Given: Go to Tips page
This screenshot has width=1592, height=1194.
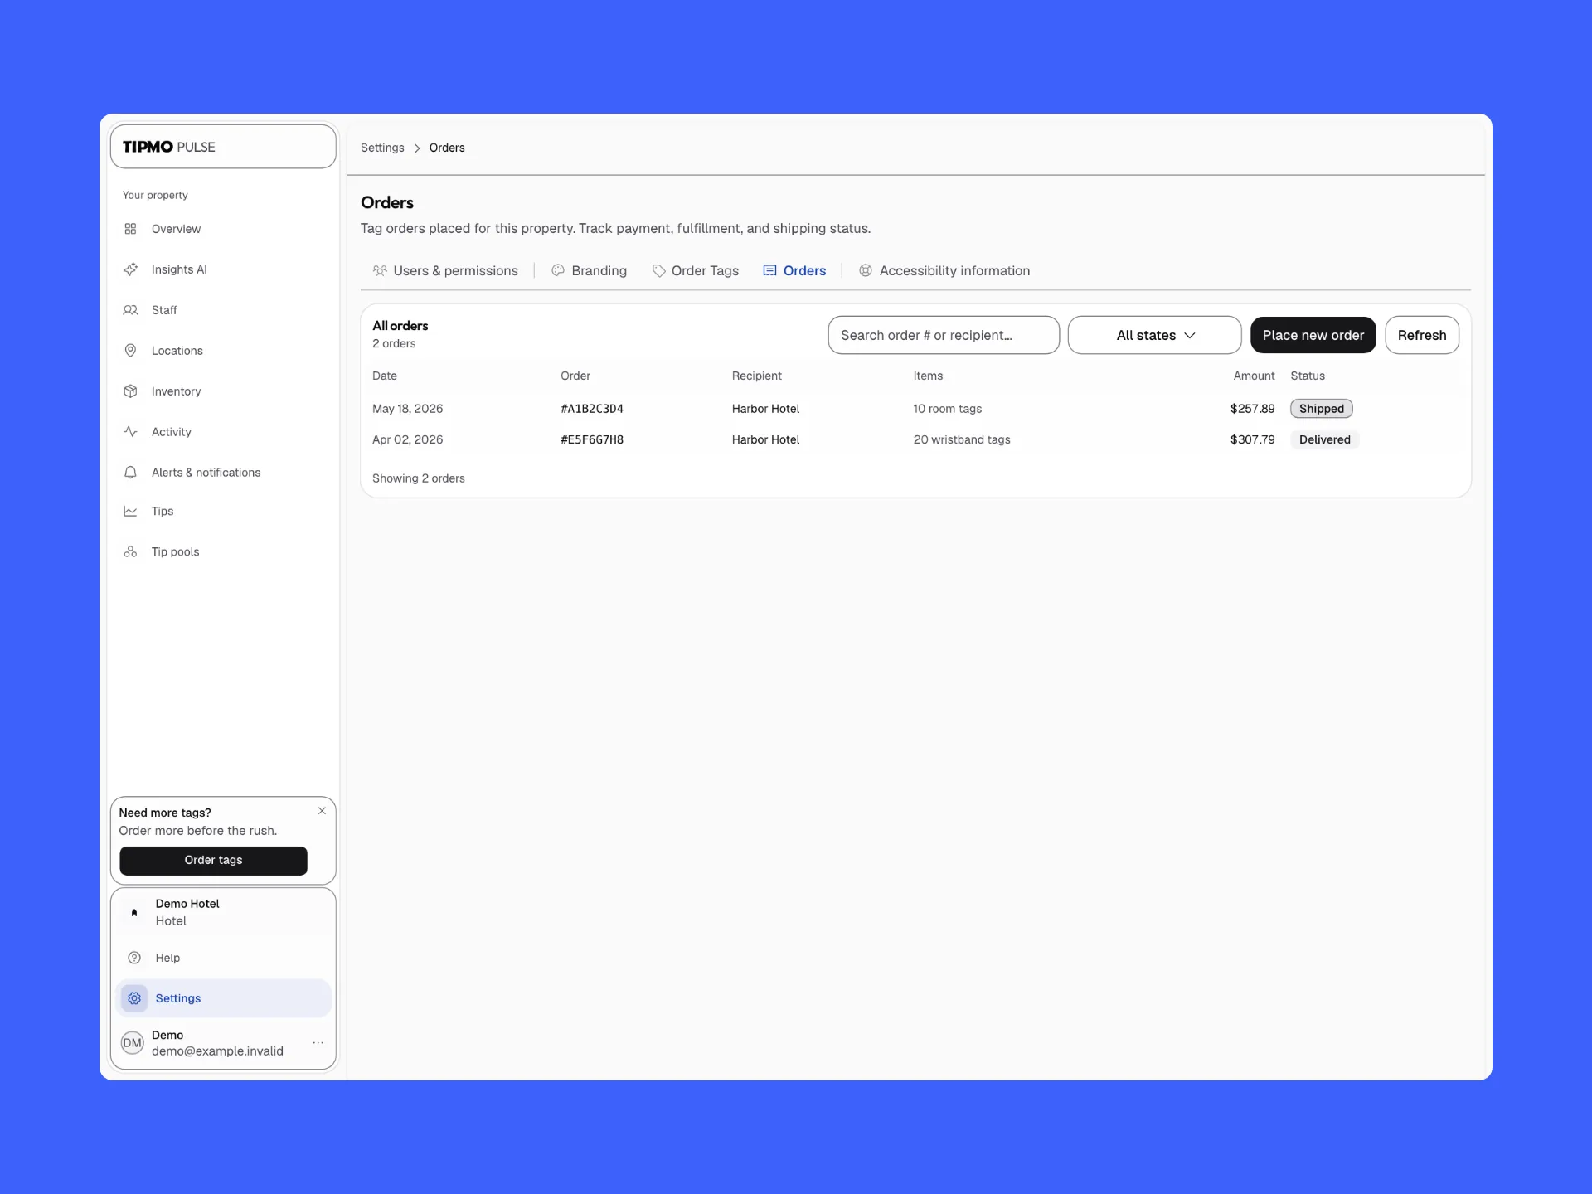Looking at the screenshot, I should tap(222, 512).
